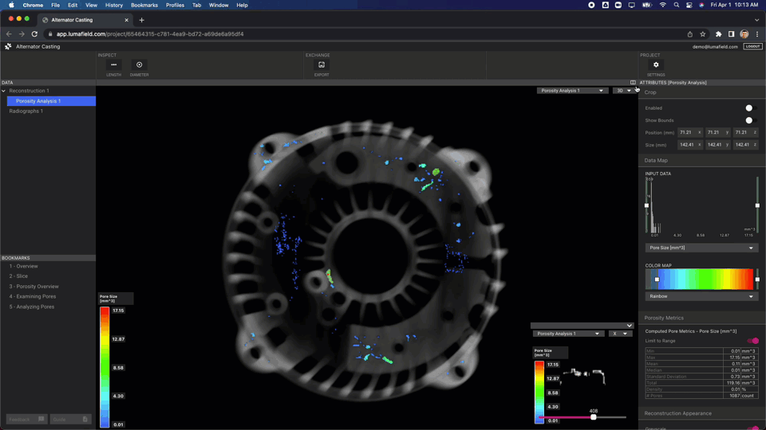Click the split-view layout icon
The image size is (766, 430).
tap(633, 82)
